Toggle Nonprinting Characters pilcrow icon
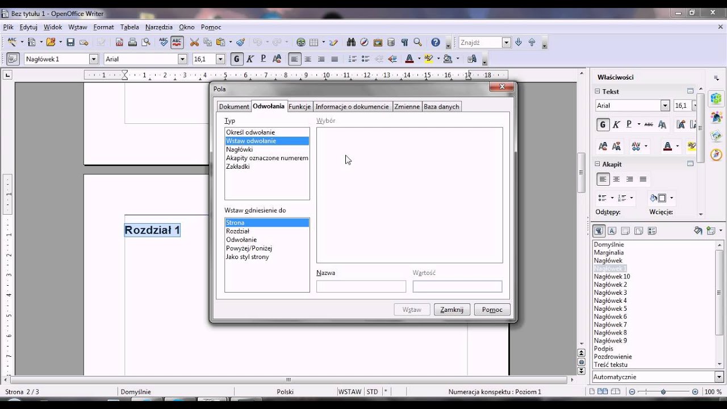Image resolution: width=727 pixels, height=409 pixels. point(404,42)
